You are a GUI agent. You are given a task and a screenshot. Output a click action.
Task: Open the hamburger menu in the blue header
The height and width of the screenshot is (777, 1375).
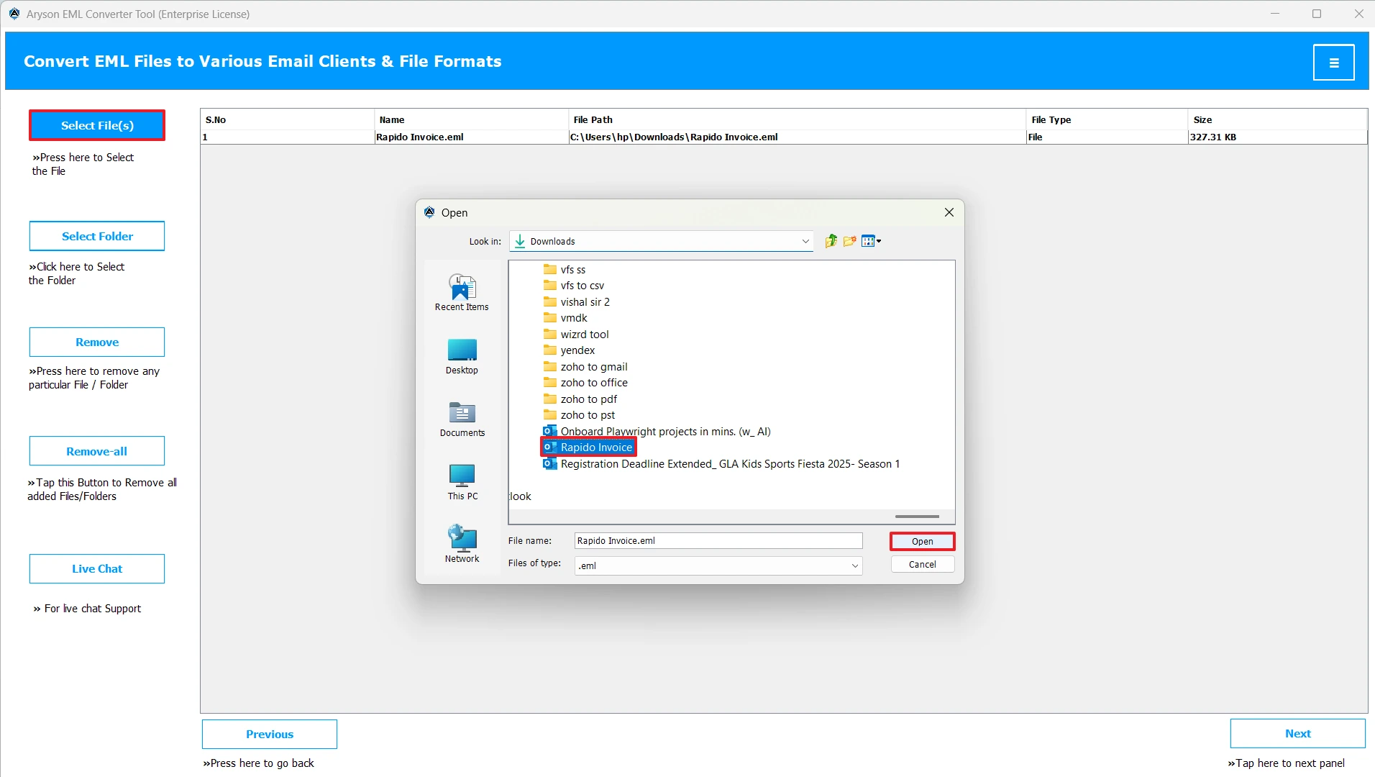1333,63
